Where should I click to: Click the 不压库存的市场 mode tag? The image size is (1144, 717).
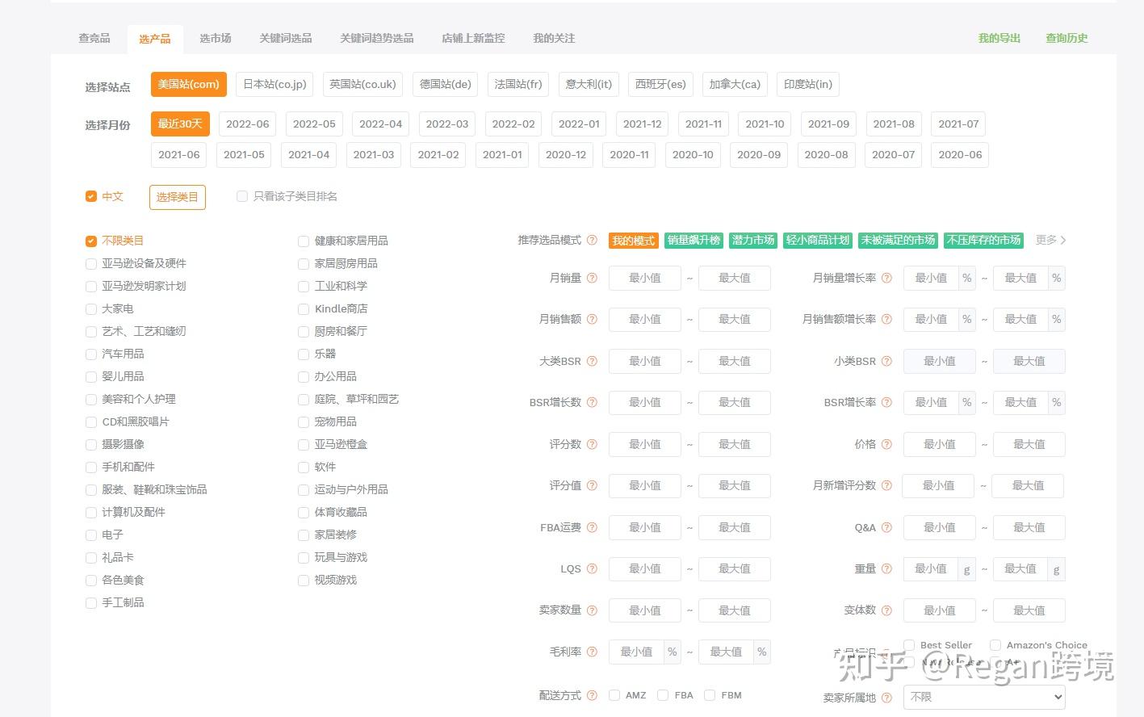coord(984,240)
